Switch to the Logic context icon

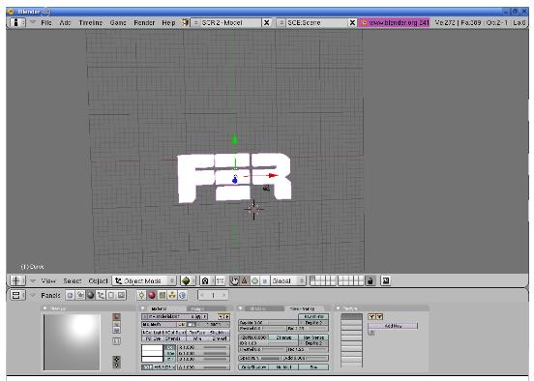pyautogui.click(x=71, y=295)
